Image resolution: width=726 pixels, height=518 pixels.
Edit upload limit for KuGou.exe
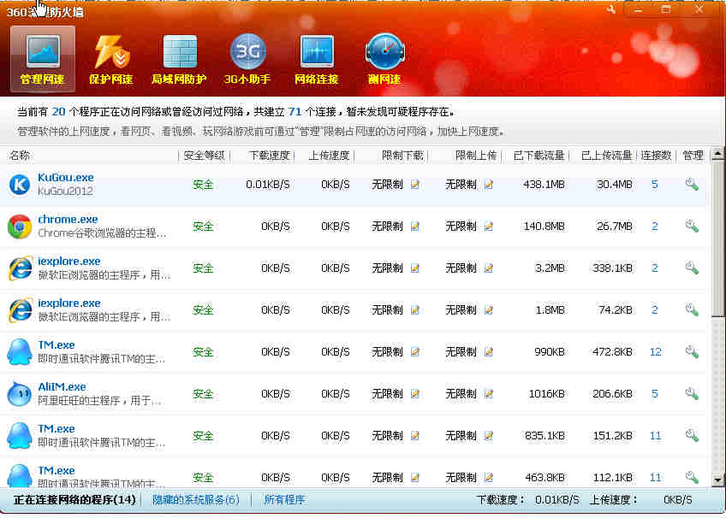coord(489,185)
